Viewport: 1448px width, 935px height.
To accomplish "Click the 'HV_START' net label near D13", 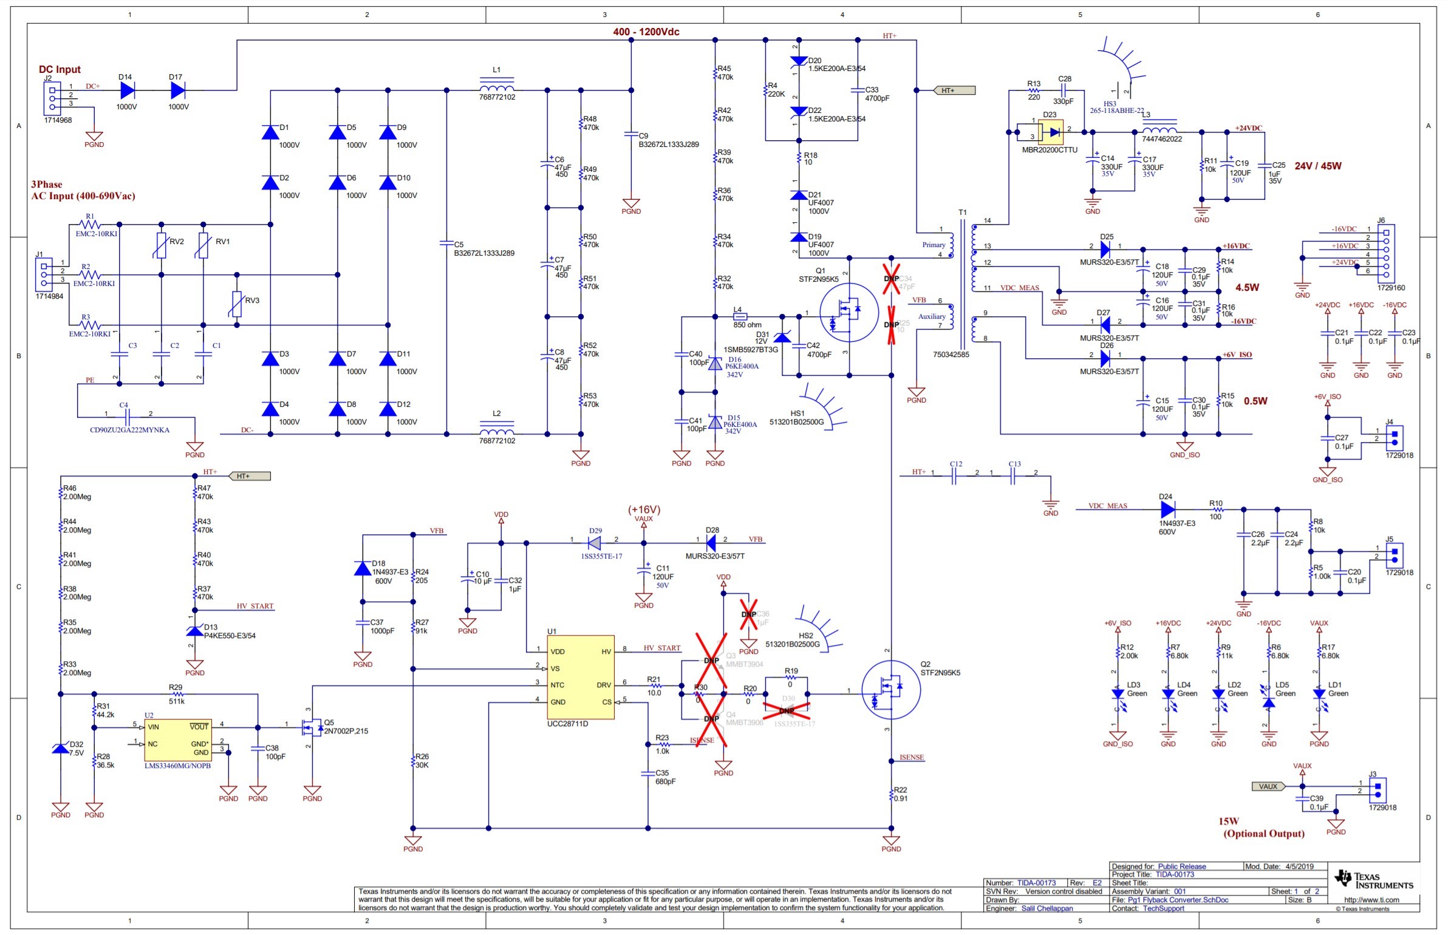I will pyautogui.click(x=255, y=606).
